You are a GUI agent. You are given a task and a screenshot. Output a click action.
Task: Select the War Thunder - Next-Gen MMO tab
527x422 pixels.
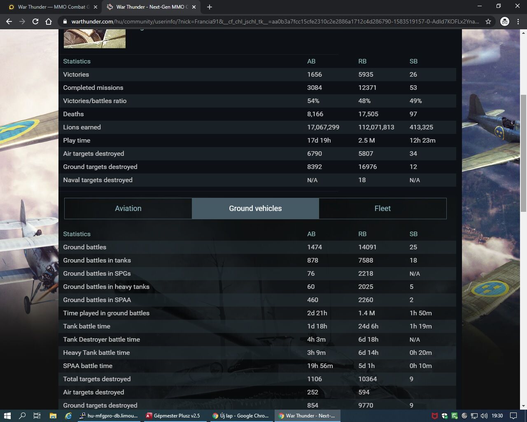(151, 7)
